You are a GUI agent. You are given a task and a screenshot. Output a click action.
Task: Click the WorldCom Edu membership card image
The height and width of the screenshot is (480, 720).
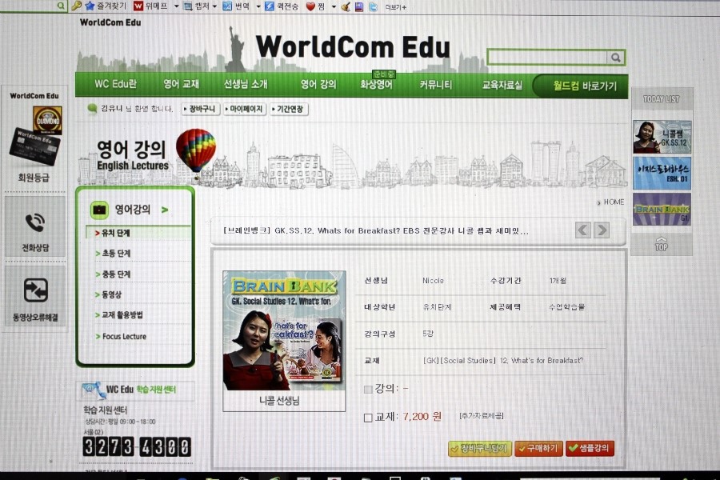tap(34, 146)
